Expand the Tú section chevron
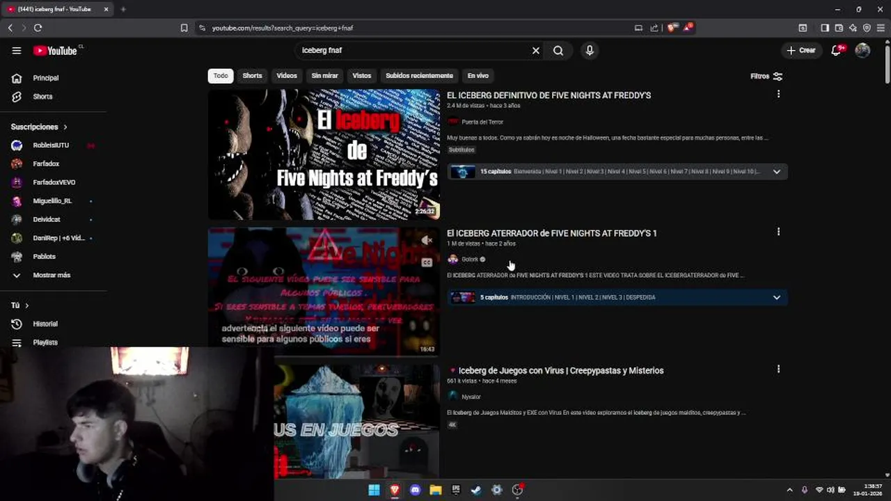The height and width of the screenshot is (501, 891). point(27,305)
